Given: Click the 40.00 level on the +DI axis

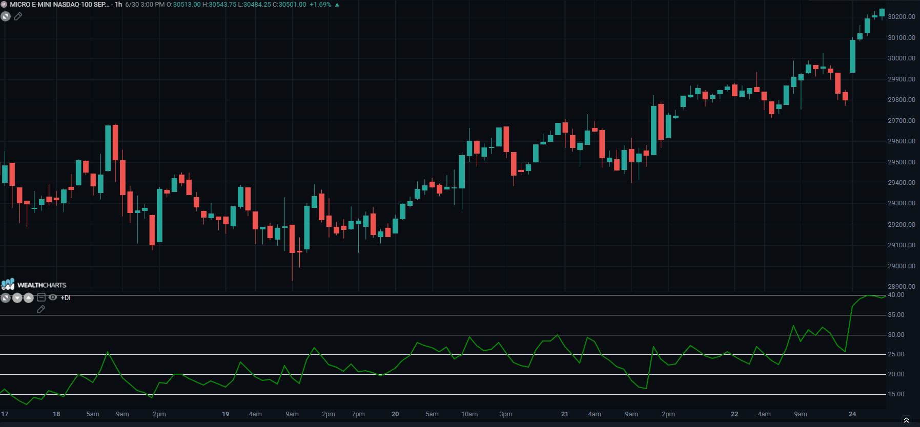Looking at the screenshot, I should tap(896, 295).
